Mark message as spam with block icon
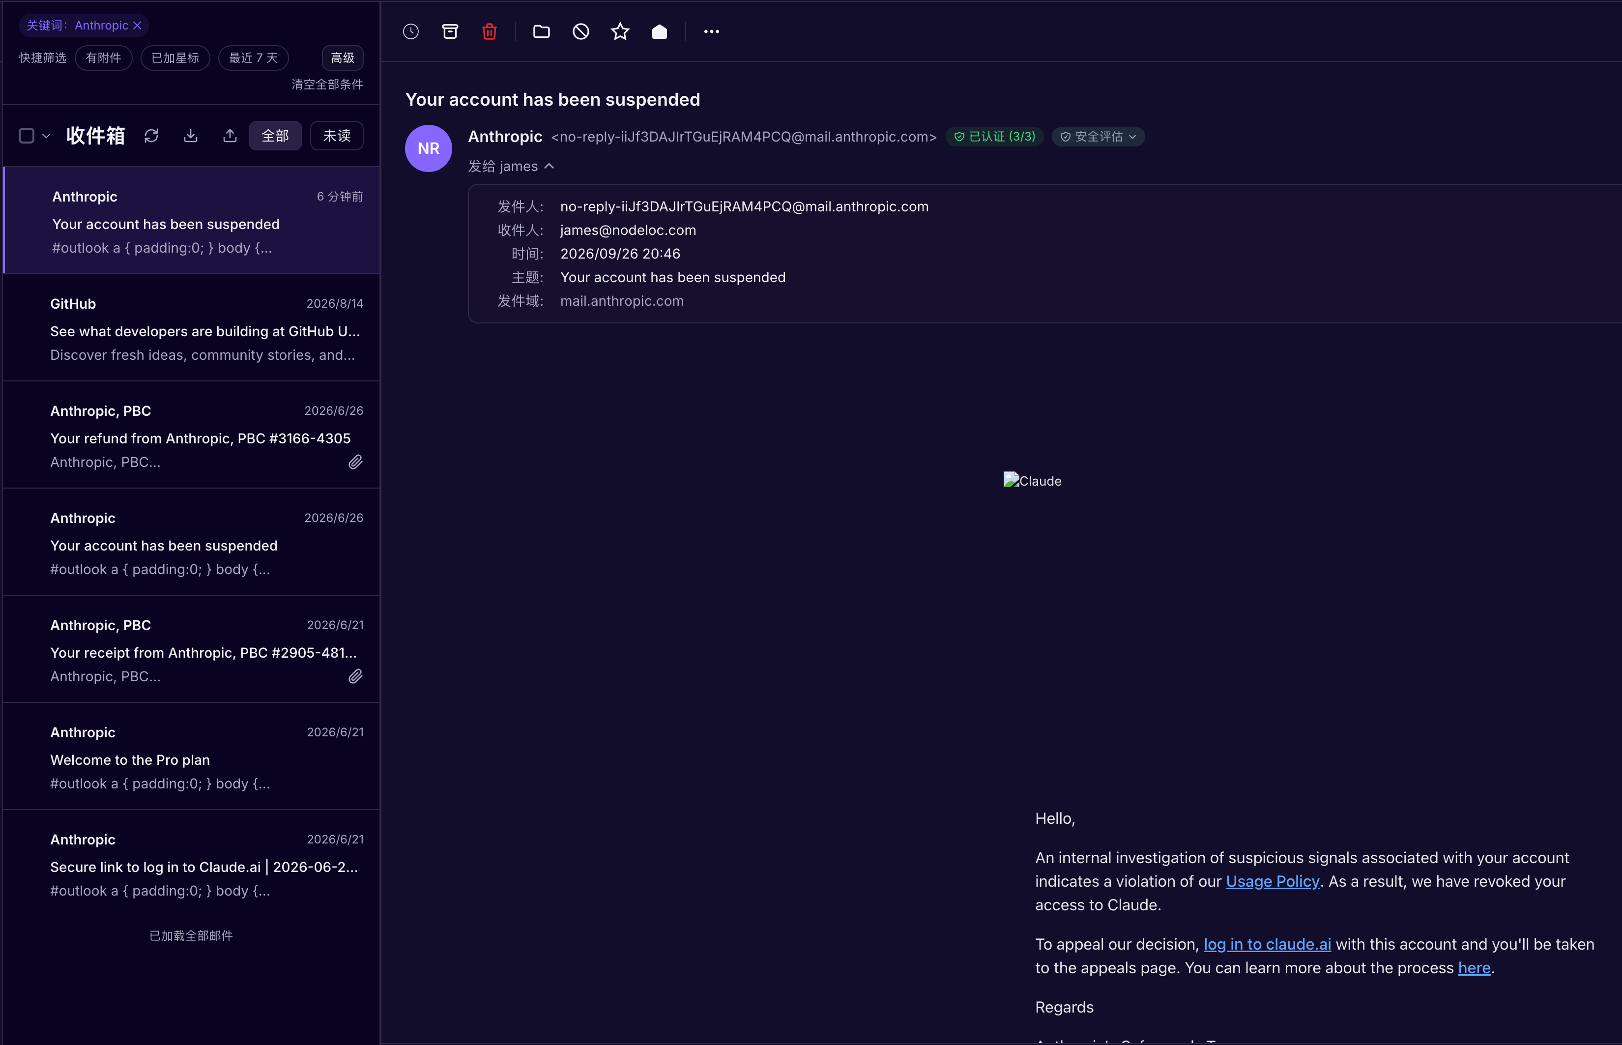Screen dimensions: 1622x1045 point(580,32)
